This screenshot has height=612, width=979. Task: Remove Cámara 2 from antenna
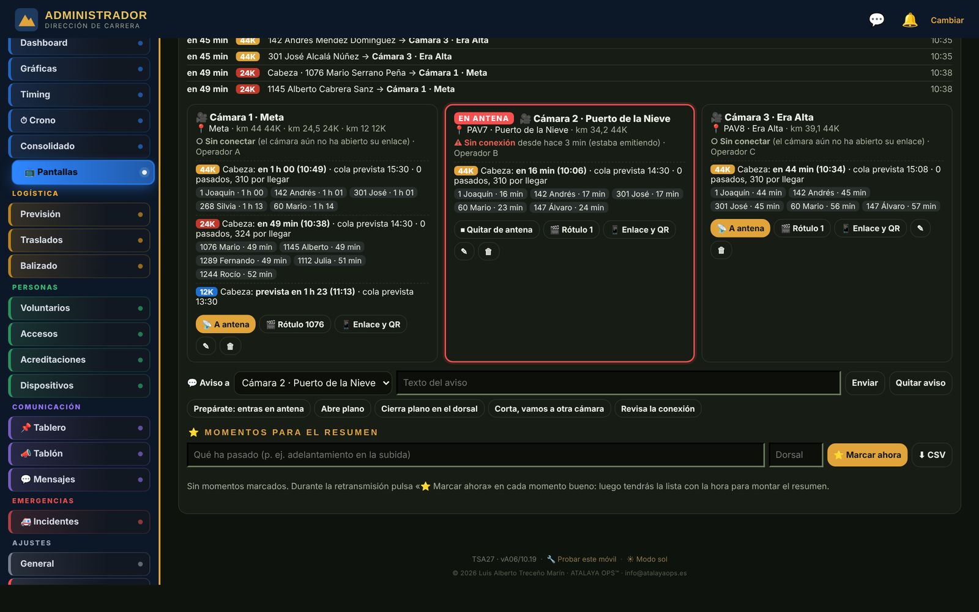click(x=496, y=229)
